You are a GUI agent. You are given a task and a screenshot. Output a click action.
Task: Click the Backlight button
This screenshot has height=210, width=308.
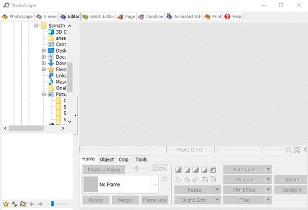[292, 190]
